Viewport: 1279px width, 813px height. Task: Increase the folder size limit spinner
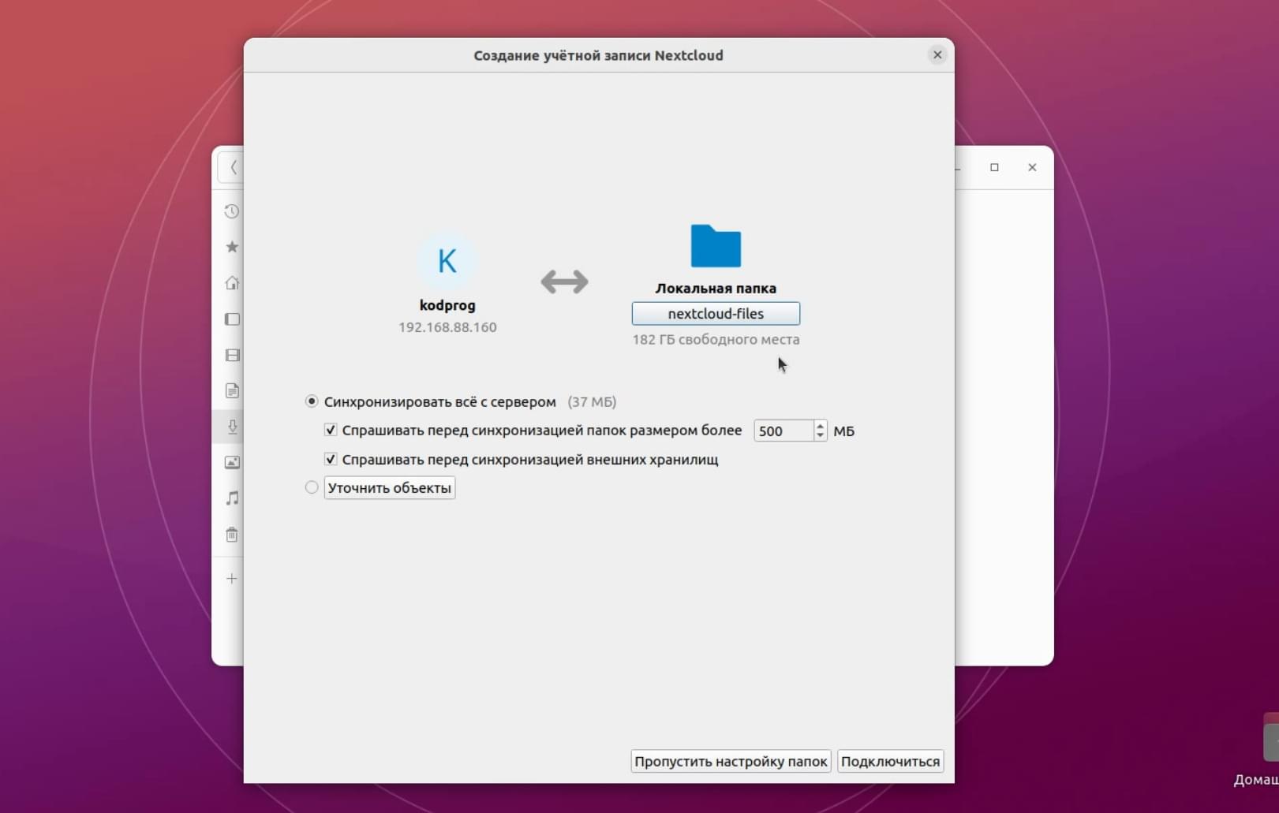(820, 425)
